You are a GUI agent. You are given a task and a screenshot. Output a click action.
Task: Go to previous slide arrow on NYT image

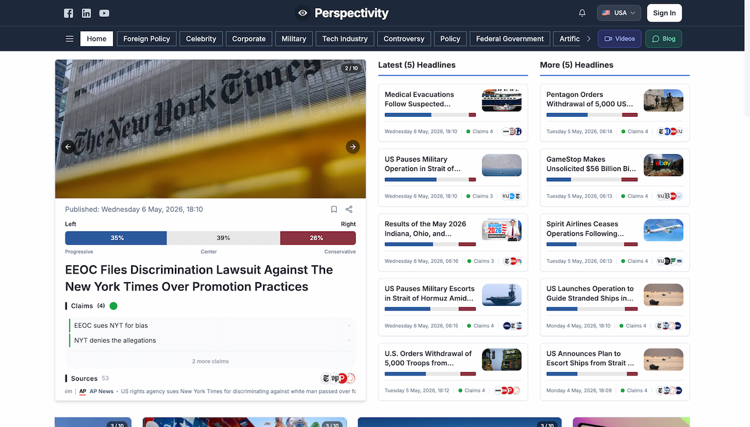tap(68, 147)
